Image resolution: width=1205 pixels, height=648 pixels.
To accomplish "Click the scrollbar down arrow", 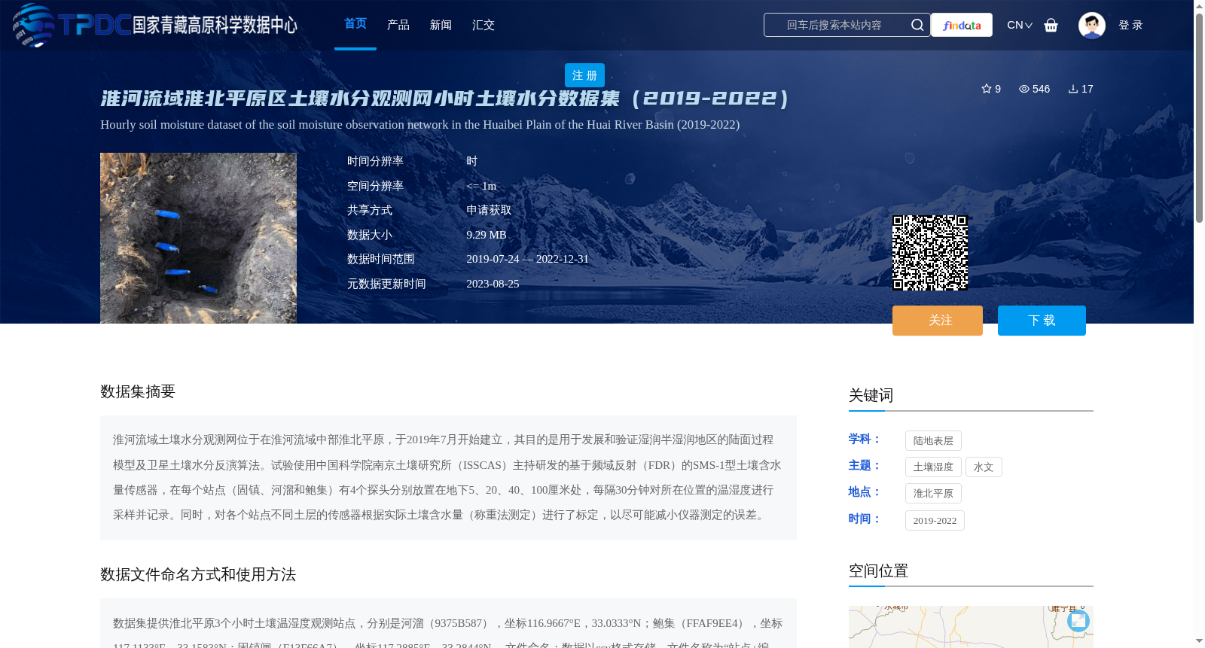I will point(1199,641).
